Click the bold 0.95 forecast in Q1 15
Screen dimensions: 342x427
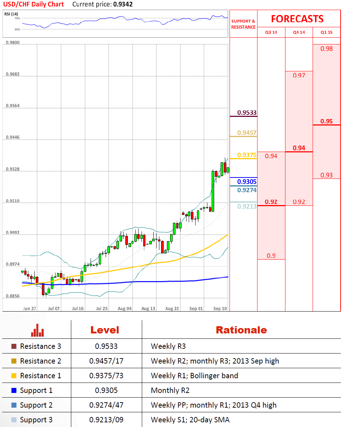(x=326, y=121)
